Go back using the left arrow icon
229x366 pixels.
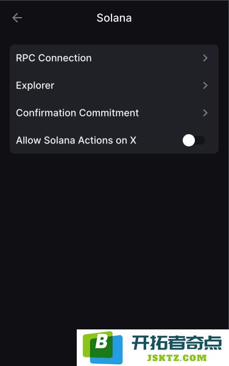pos(17,18)
